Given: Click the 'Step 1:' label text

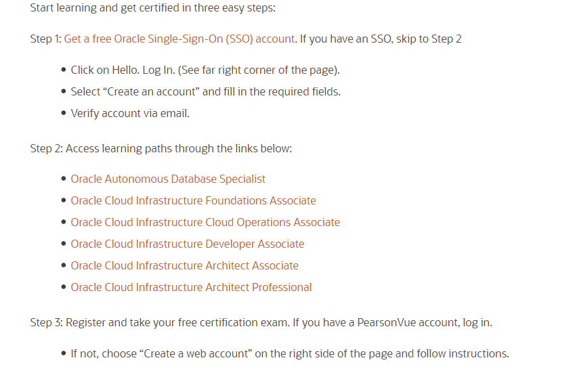Looking at the screenshot, I should [x=45, y=39].
